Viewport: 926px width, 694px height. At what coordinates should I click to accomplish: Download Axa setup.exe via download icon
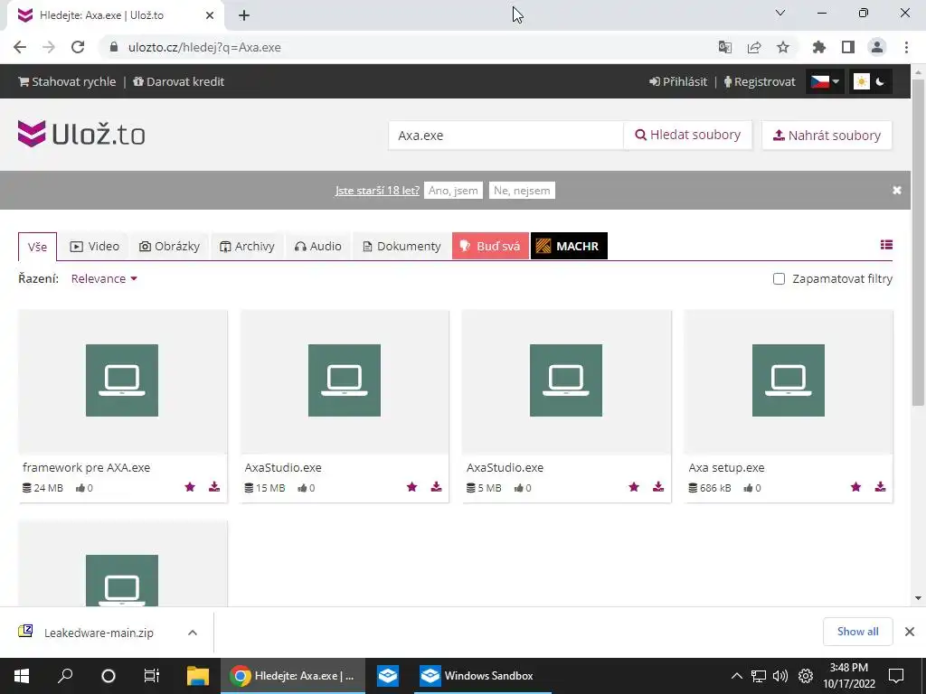click(x=881, y=487)
